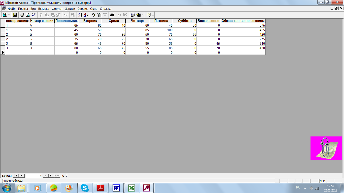Toggle the Apply Filter funnel icon
344x193 pixels.
[105, 15]
